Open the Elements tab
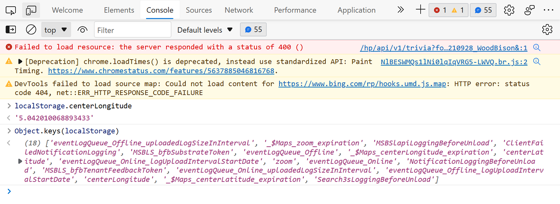This screenshot has height=204, width=560. 119,10
